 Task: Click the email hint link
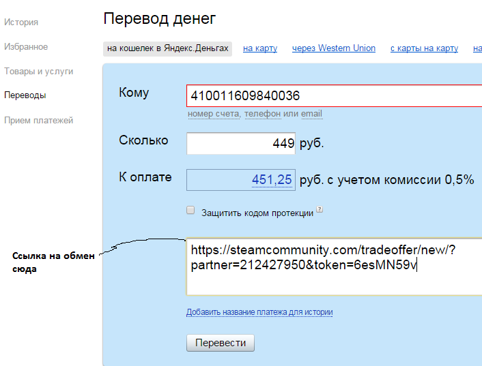click(312, 114)
